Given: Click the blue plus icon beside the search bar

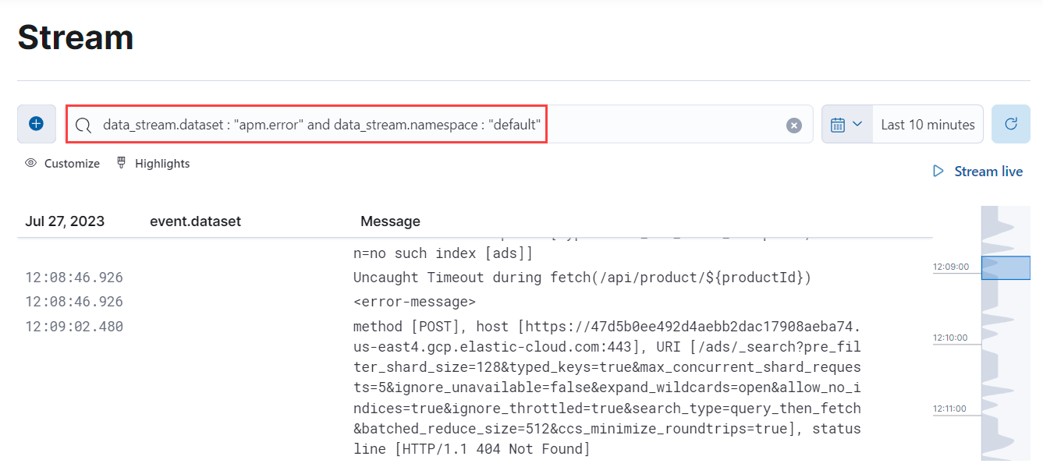Looking at the screenshot, I should click(x=36, y=123).
